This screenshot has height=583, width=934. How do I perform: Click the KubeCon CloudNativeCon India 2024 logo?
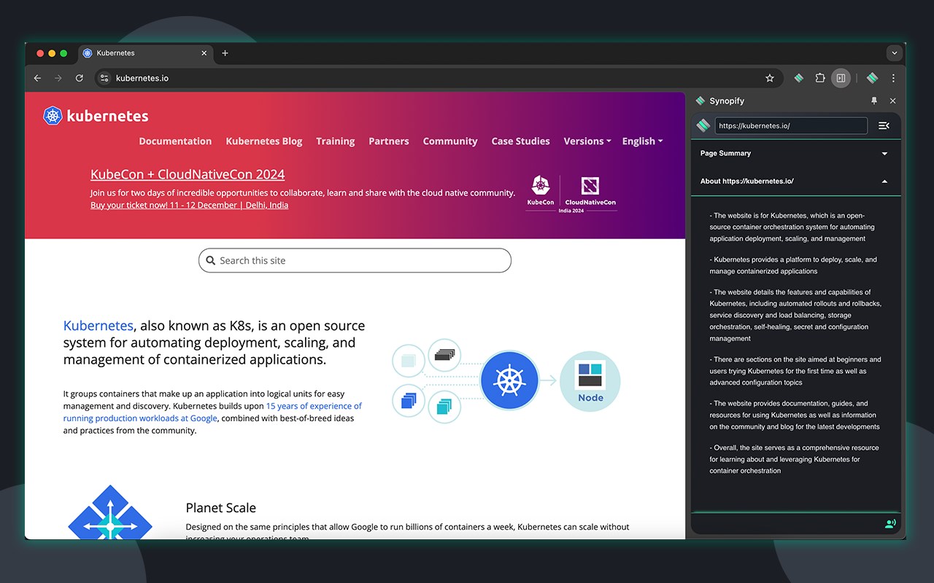click(x=571, y=194)
